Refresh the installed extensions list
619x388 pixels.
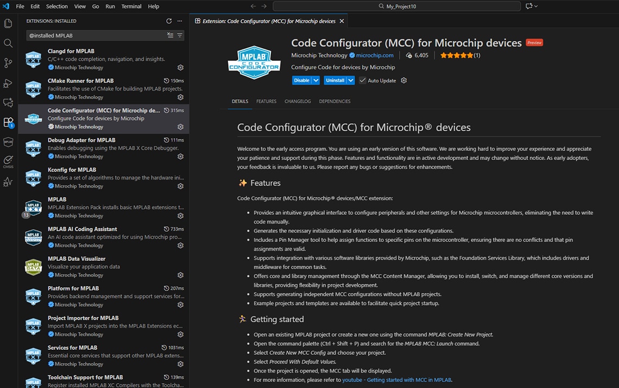pyautogui.click(x=168, y=21)
